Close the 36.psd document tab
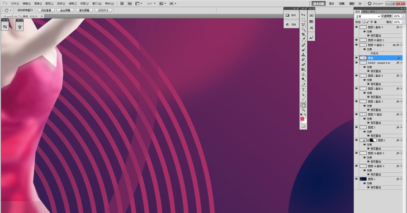 (42, 16)
